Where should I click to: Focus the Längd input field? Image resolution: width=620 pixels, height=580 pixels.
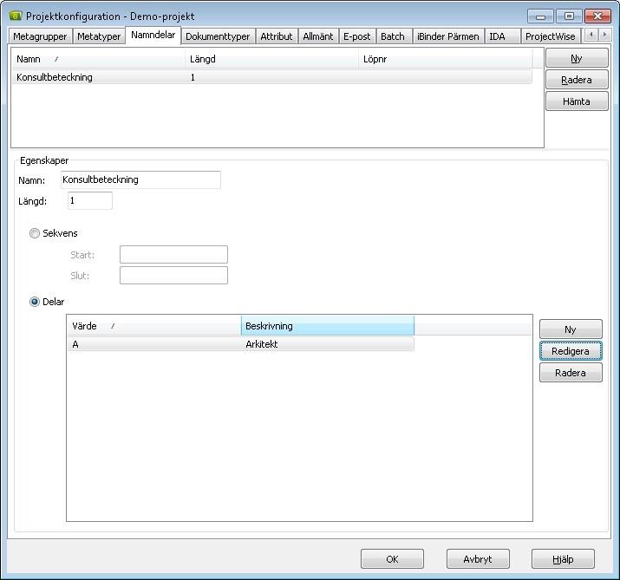click(90, 201)
